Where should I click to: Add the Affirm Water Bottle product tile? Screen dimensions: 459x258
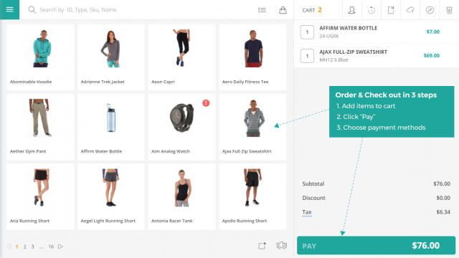point(111,127)
